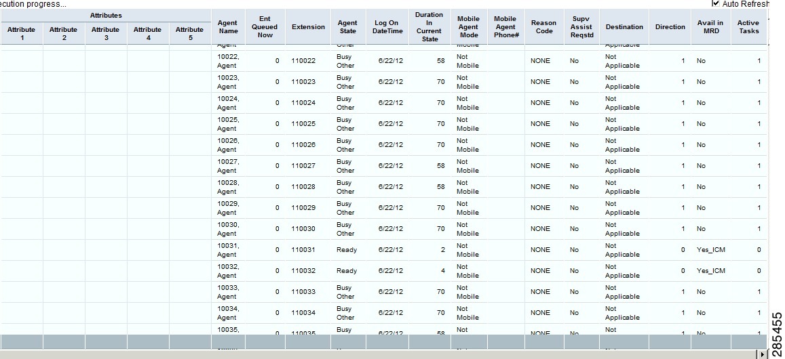785x359 pixels.
Task: Click the Attribute 3 column header
Action: [x=106, y=33]
